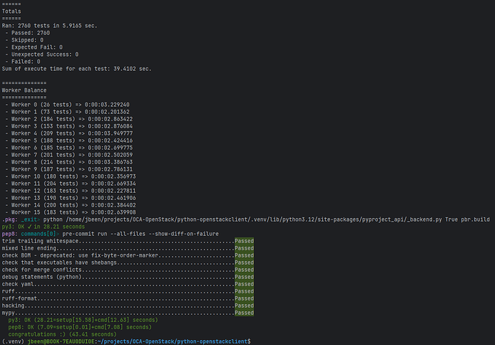The width and height of the screenshot is (495, 345).
Task: Click the Passed label beside hacking
Action: [x=244, y=306]
